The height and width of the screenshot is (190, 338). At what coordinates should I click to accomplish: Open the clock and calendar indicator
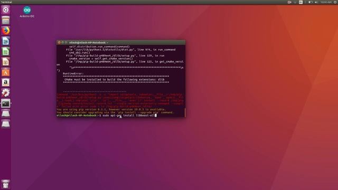326,2
